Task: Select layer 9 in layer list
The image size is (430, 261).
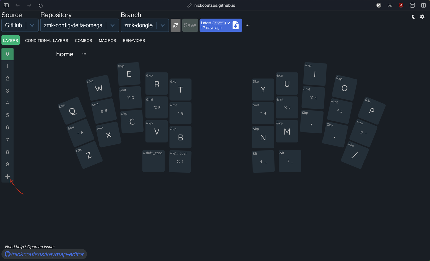Action: (x=8, y=164)
